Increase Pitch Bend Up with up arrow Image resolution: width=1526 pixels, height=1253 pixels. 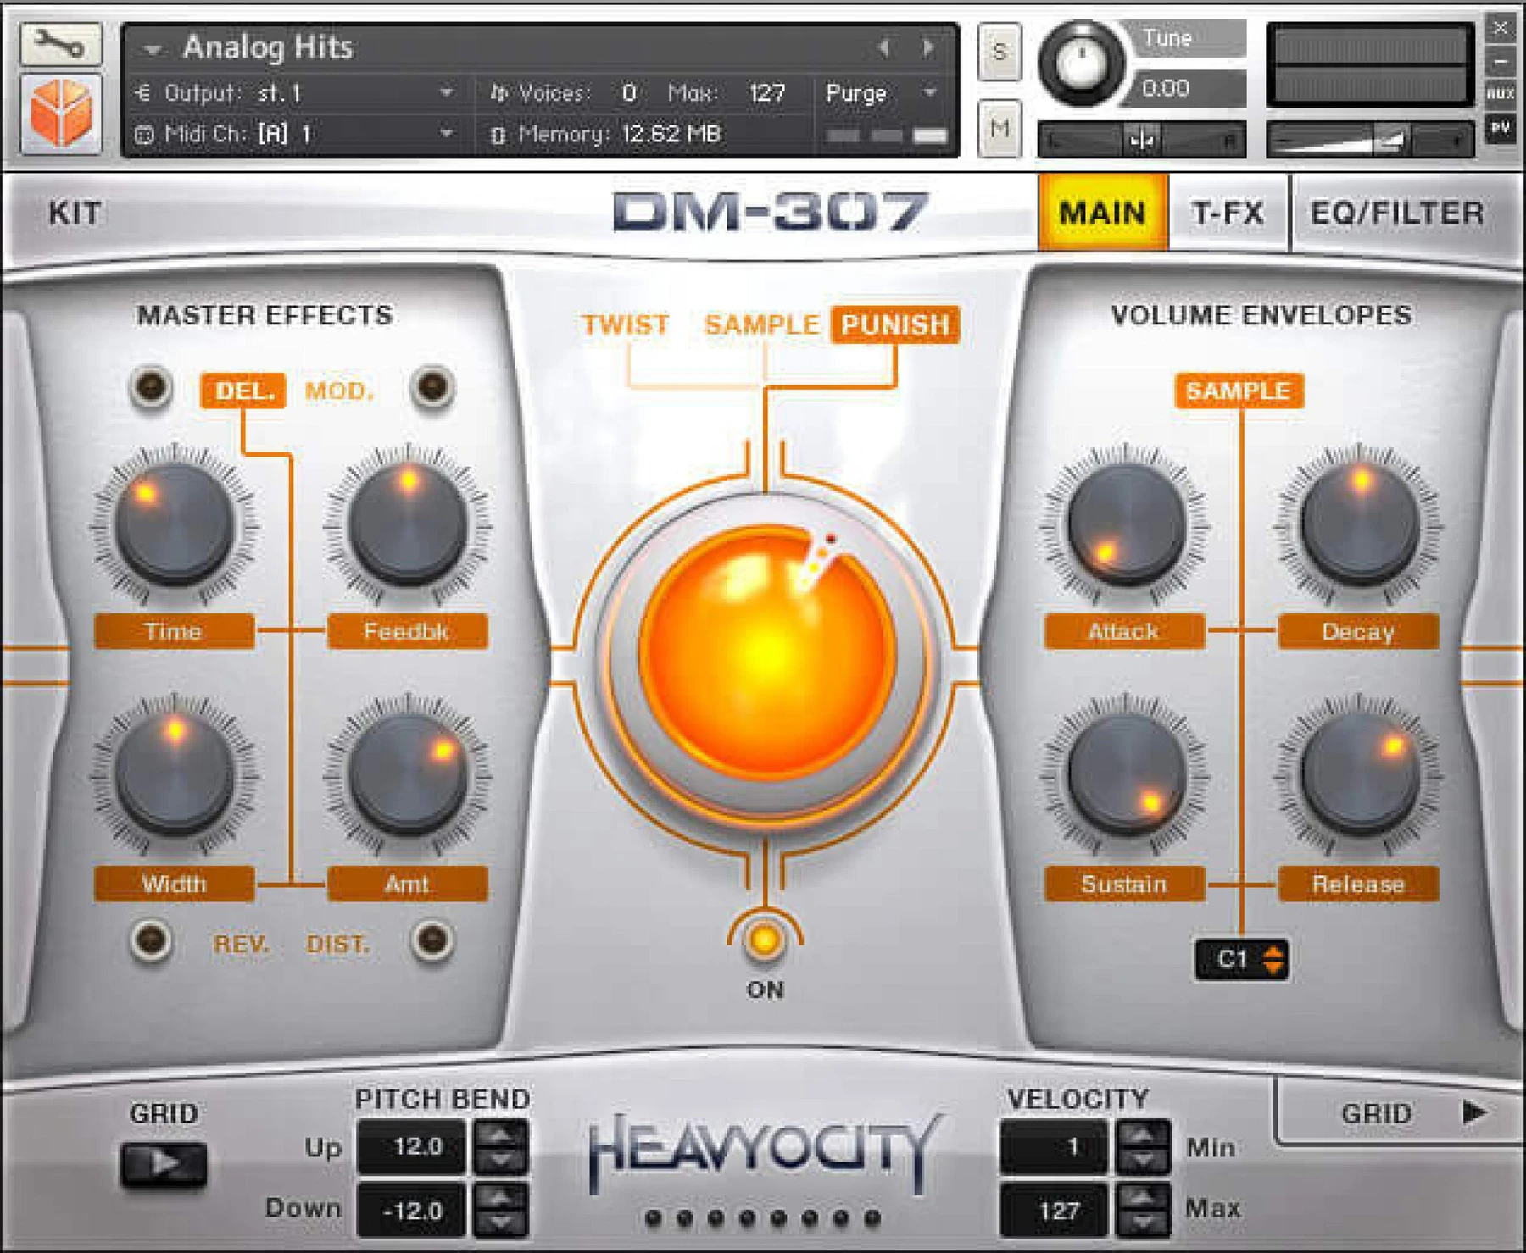click(500, 1134)
